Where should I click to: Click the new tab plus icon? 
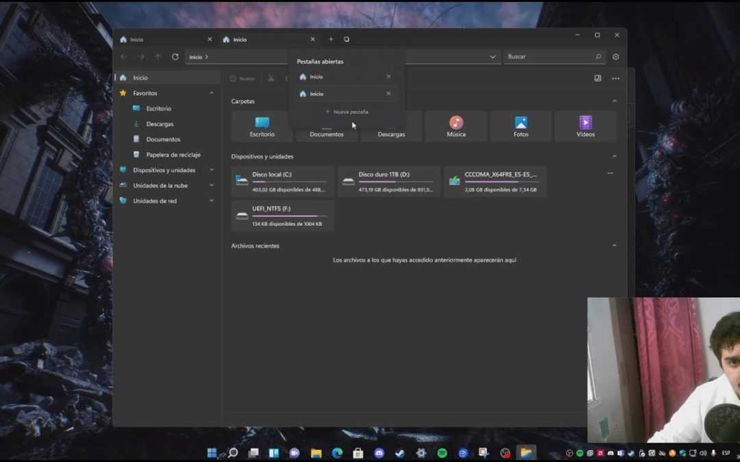tap(331, 39)
